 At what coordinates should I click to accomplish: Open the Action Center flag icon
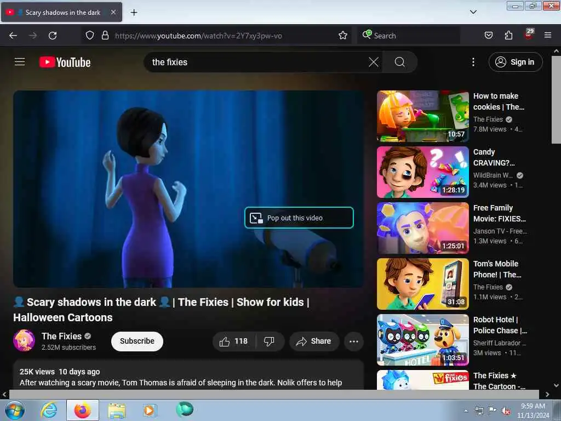click(x=493, y=410)
